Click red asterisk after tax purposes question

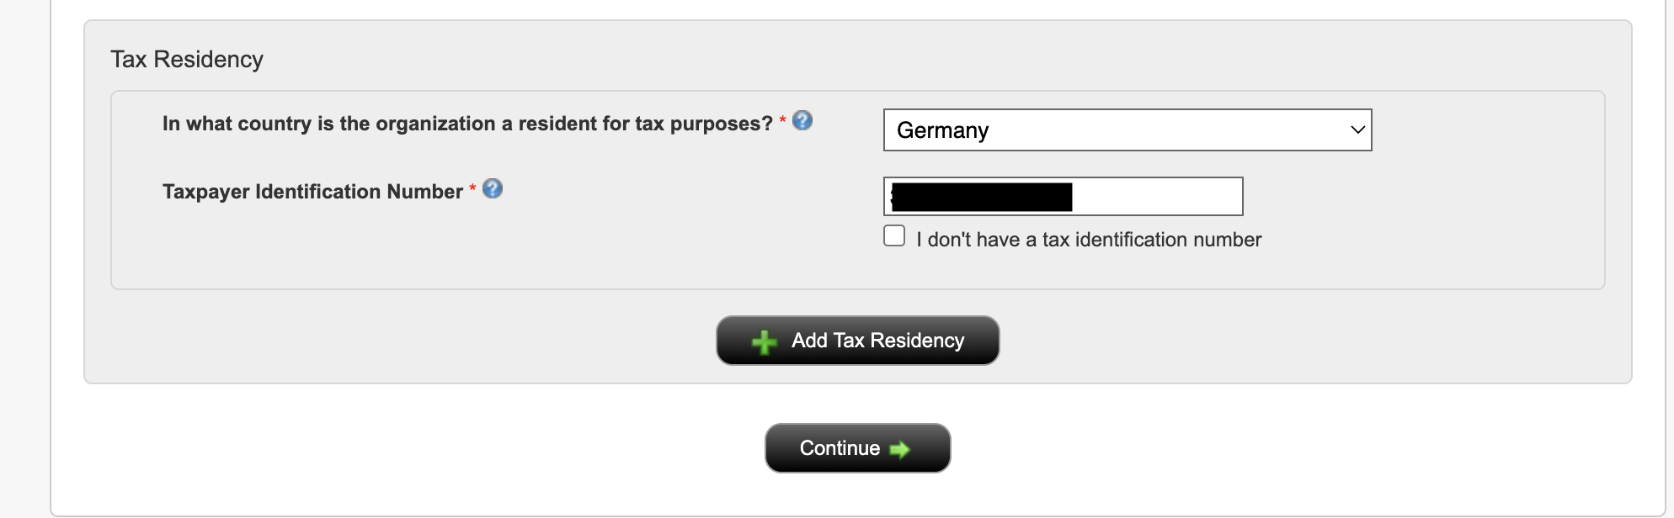coord(782,120)
